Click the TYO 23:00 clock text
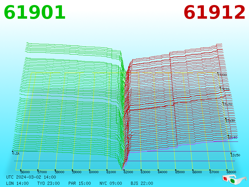Viewport: 249px width, 187px height. click(x=49, y=183)
